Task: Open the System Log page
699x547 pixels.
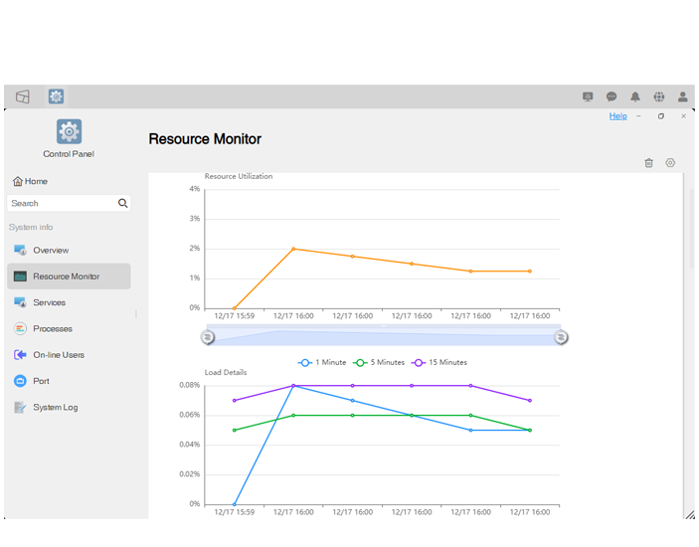Action: [x=55, y=408]
